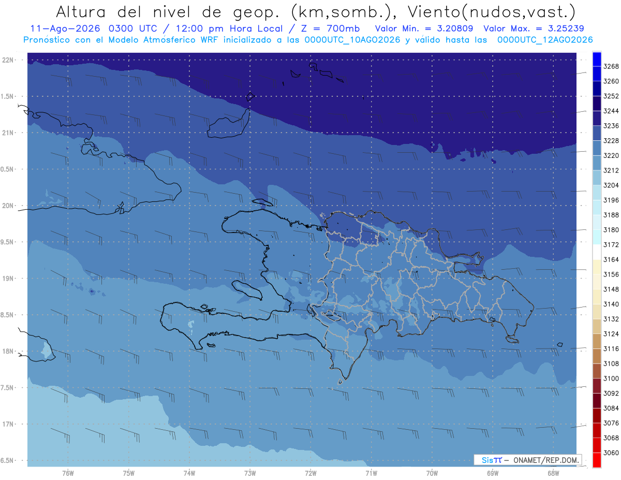
Task: Click the legend value 3260
Action: 611,81
